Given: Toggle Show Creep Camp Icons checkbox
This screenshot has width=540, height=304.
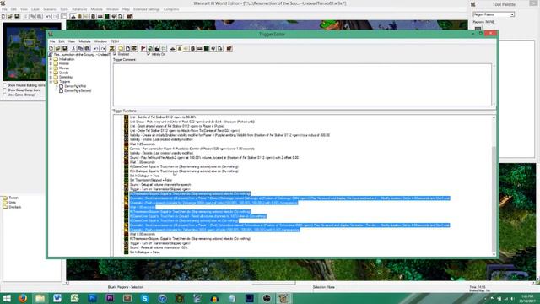Looking at the screenshot, I should point(4,90).
